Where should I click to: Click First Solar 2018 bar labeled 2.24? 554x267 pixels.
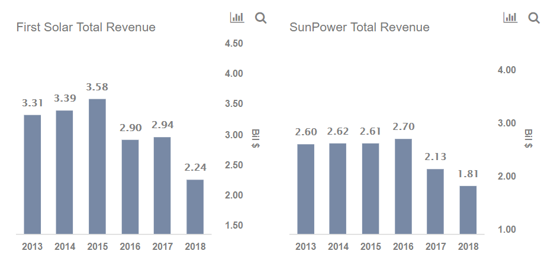[x=195, y=207]
